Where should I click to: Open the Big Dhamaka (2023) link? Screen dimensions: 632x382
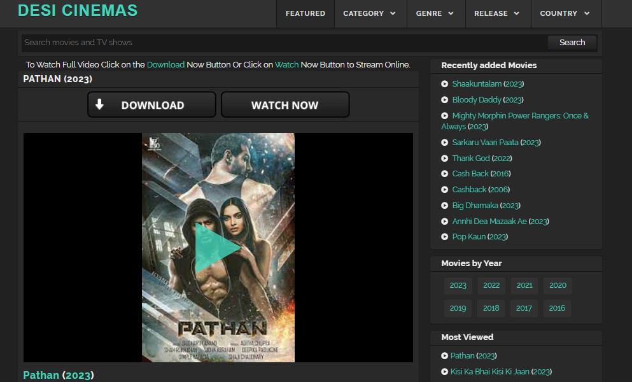point(486,205)
